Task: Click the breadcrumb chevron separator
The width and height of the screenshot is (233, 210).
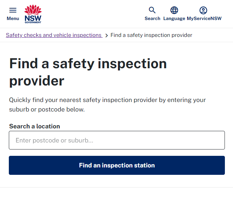Action: point(106,36)
